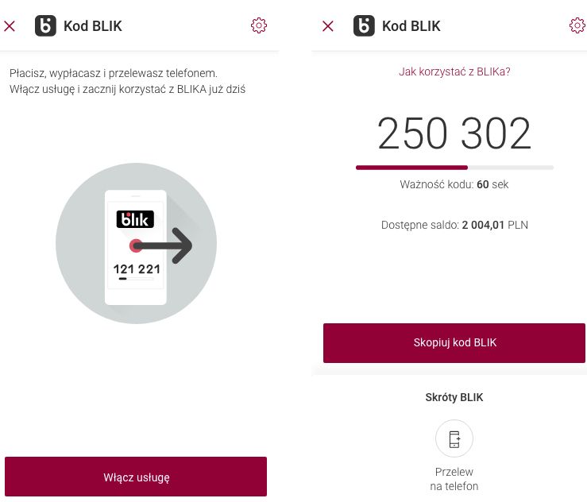The width and height of the screenshot is (587, 502).
Task: Click the Kod BLIK title above Włącz usługę intro
Action: (x=93, y=26)
